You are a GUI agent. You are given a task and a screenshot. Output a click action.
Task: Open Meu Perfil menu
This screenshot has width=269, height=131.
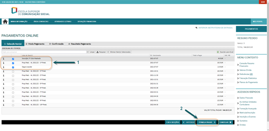259,22
